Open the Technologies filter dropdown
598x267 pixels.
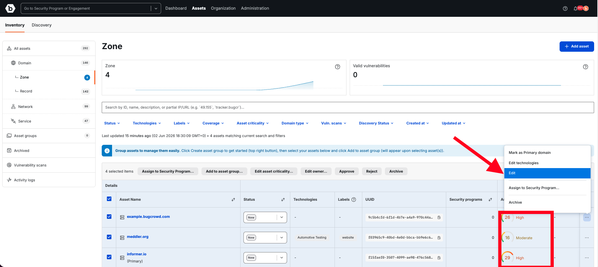(147, 123)
